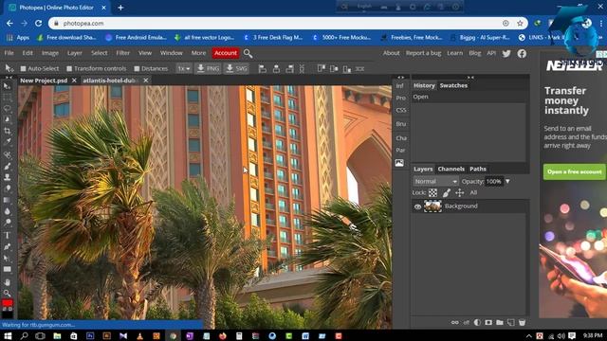Viewport: 607px width, 341px height.
Task: Collapse the side strip with the double arrows
Action: click(400, 78)
